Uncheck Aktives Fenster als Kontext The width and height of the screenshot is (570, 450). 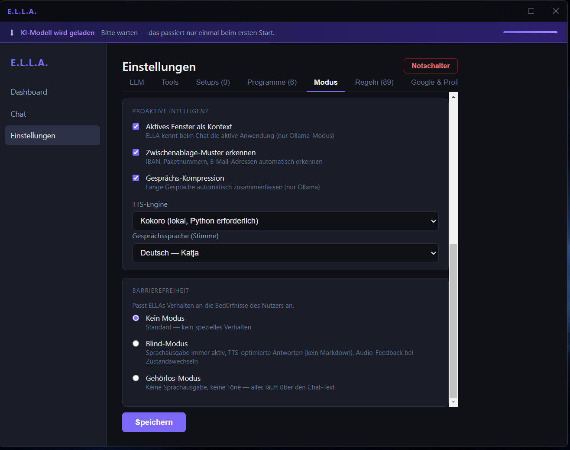[x=136, y=127]
